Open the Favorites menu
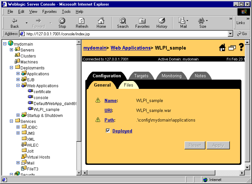 (49, 12)
